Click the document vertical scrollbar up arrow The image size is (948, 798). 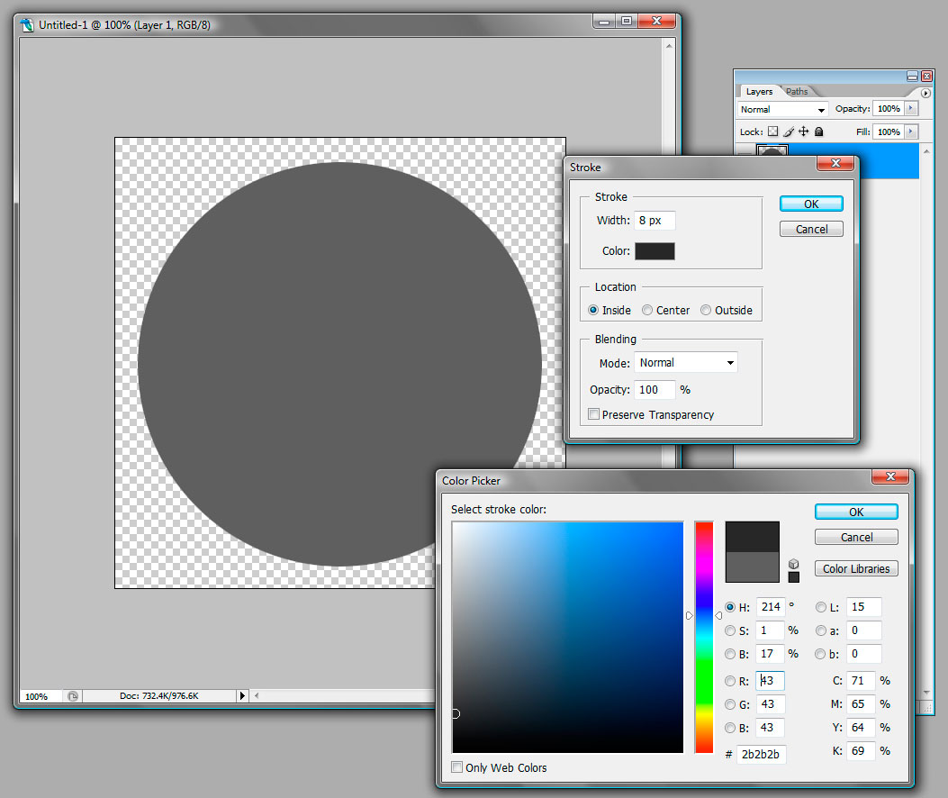click(x=669, y=46)
